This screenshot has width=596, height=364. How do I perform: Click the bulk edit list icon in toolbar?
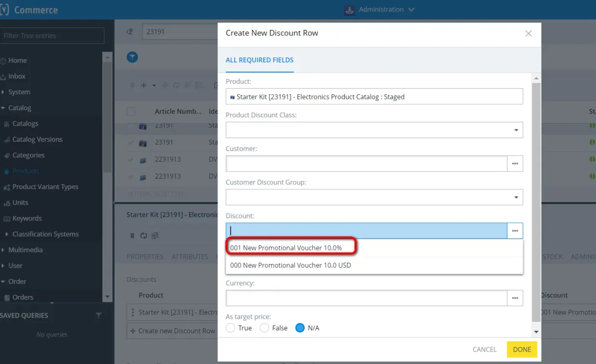click(199, 85)
